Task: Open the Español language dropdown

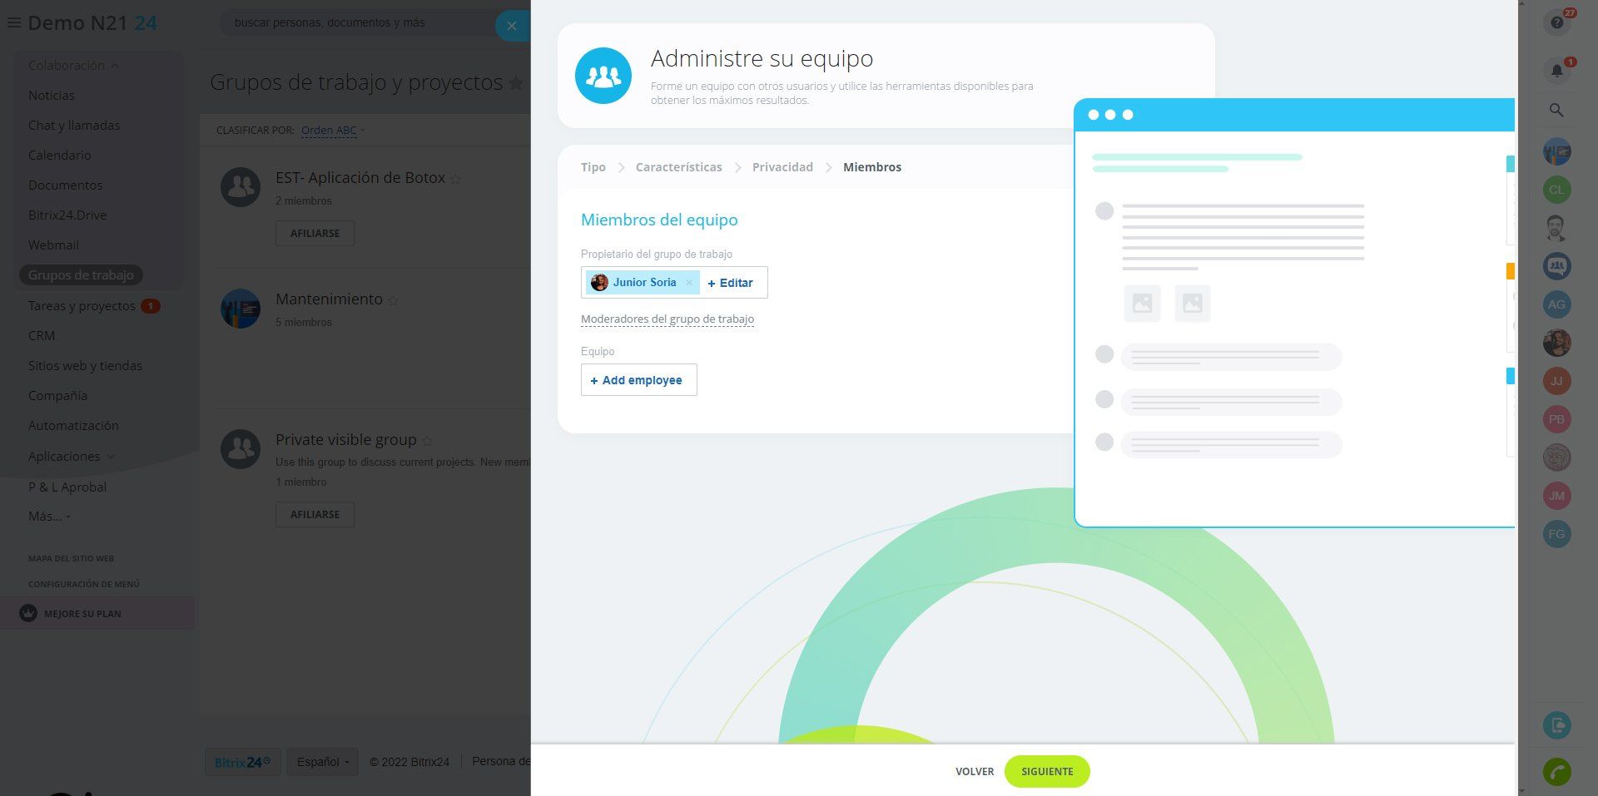Action: (x=322, y=762)
